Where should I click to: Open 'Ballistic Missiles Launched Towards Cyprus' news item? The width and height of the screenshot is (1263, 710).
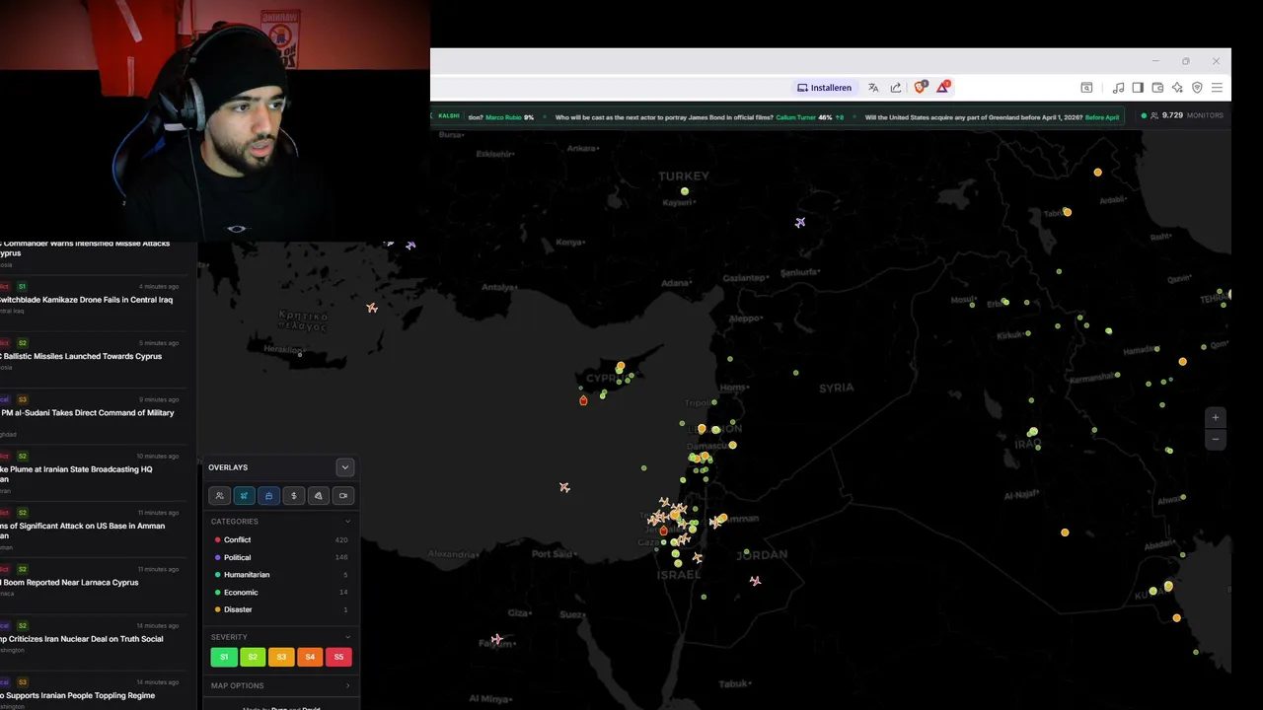[81, 356]
